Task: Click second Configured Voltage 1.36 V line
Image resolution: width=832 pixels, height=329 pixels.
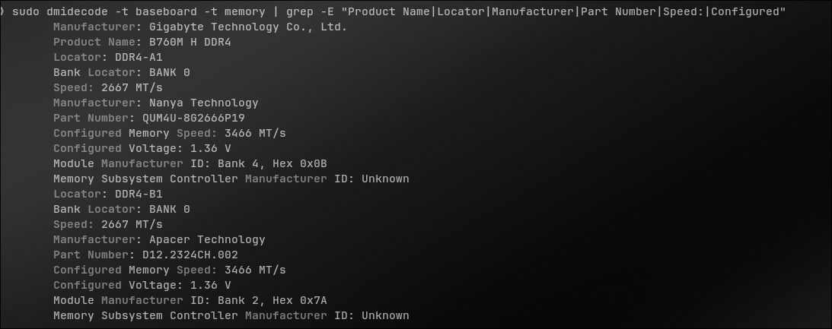Action: click(x=142, y=285)
